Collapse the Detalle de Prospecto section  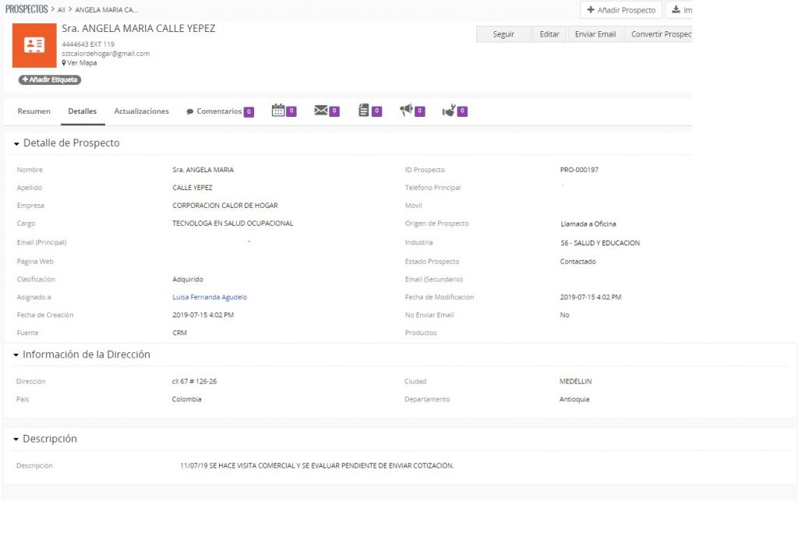[16, 144]
